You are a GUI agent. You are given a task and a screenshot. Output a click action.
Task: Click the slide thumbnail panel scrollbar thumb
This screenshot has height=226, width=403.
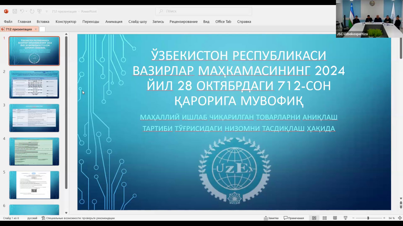(x=66, y=113)
